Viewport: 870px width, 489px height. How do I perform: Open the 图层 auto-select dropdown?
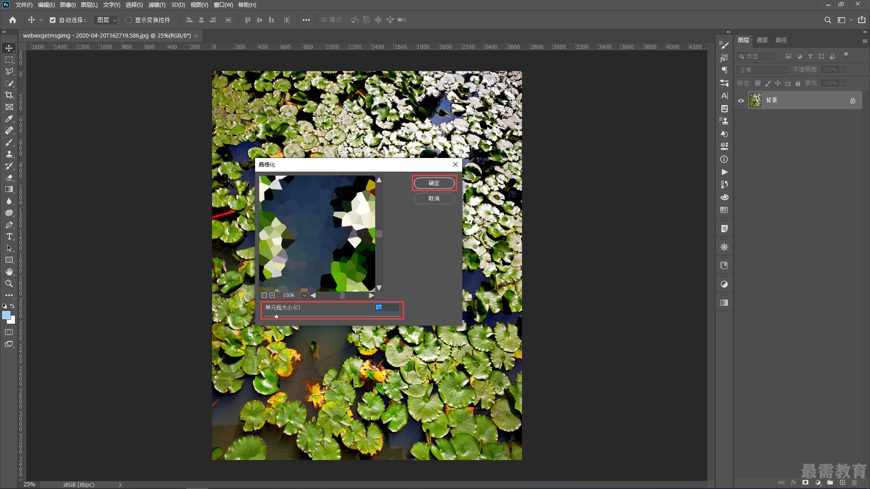(106, 20)
